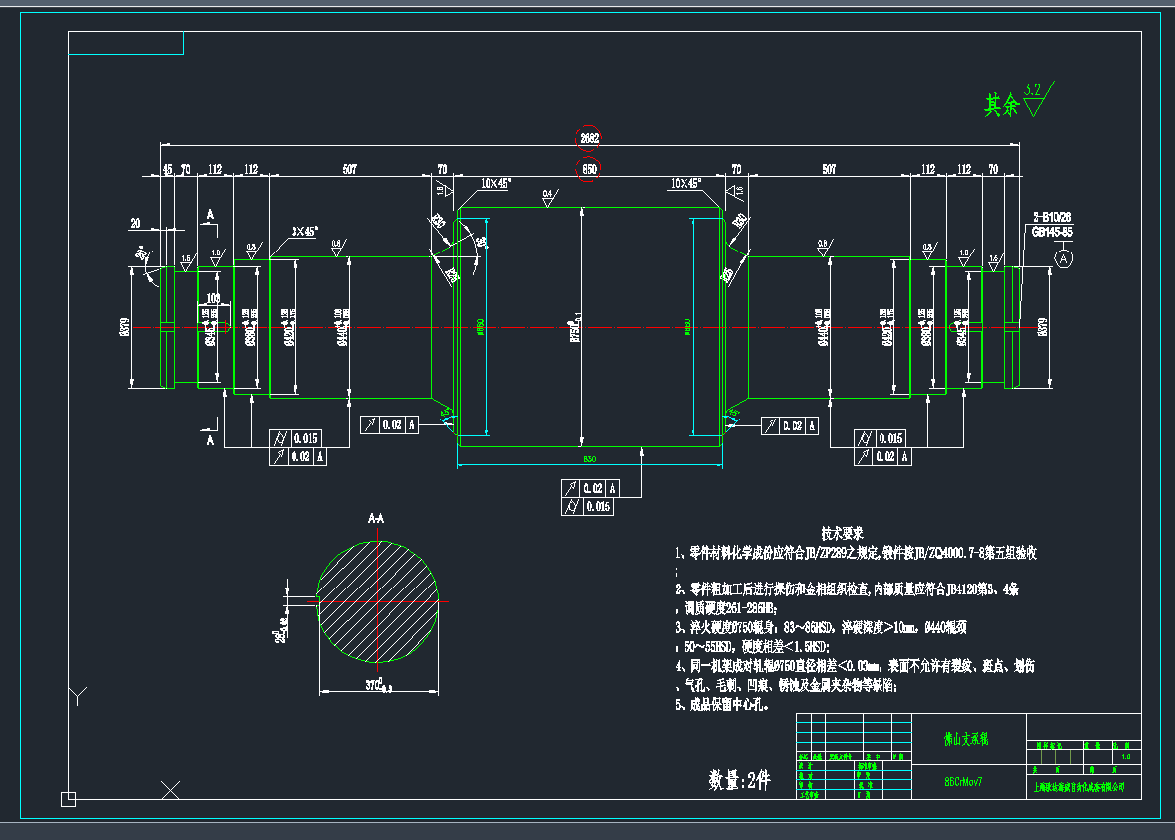Click the empty rectangle at top-left frame corner
This screenshot has width=1175, height=840.
tap(125, 43)
